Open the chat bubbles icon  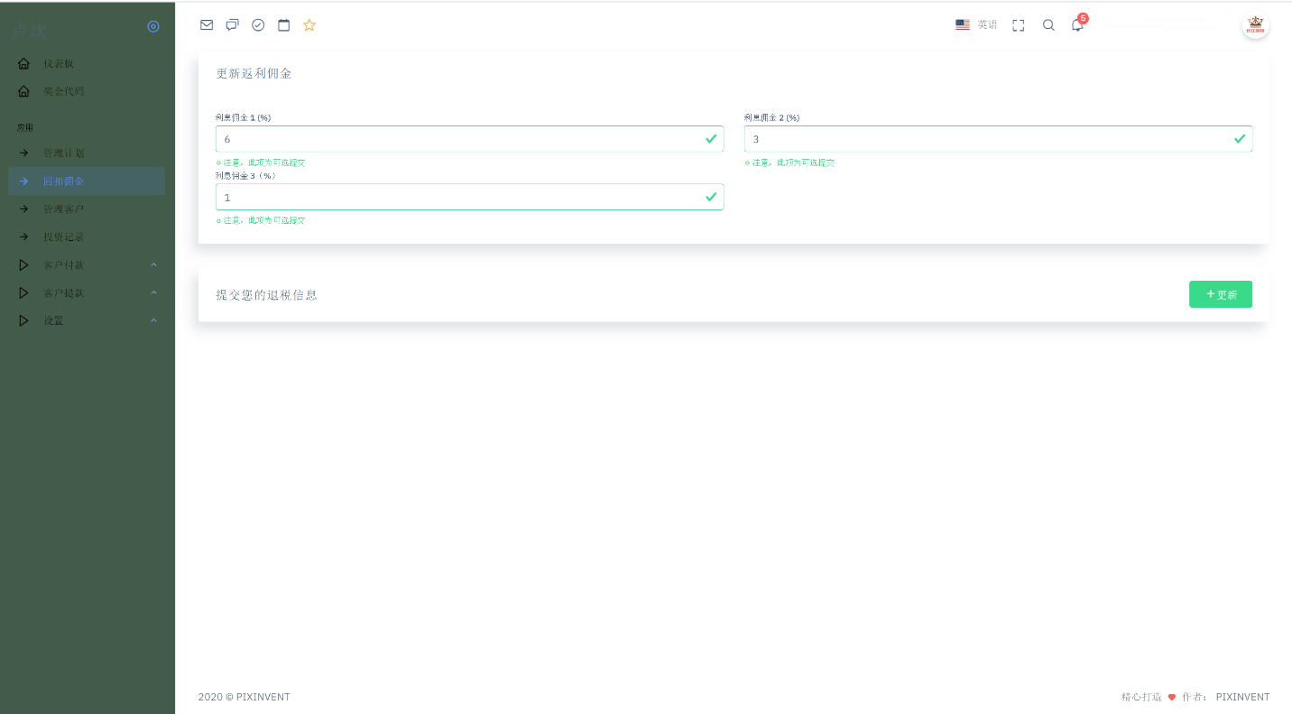[232, 25]
